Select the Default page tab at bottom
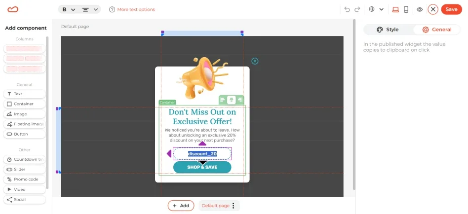Screen dimensions: 468x214 (216, 206)
